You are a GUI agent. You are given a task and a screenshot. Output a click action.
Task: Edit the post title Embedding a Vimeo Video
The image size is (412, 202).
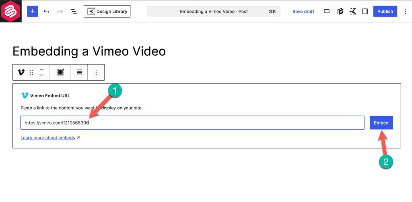(89, 51)
